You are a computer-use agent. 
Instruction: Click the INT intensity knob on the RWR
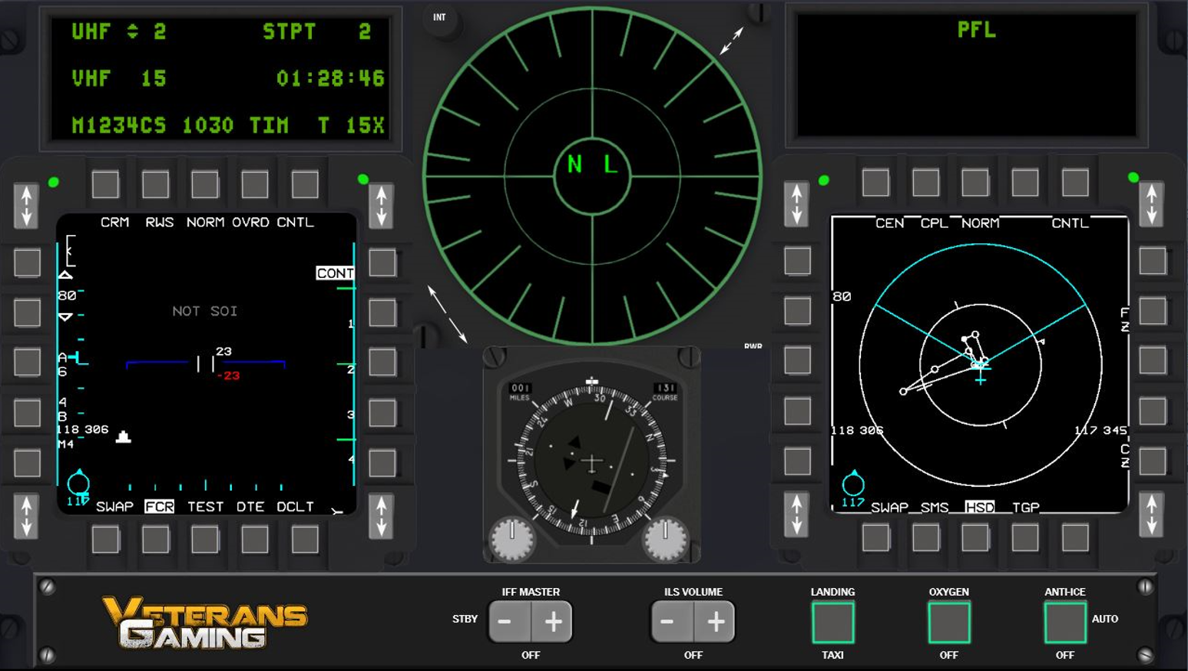click(x=440, y=20)
